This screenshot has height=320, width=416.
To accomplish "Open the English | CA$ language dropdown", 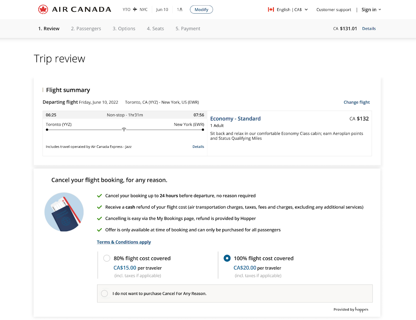I will coord(288,10).
